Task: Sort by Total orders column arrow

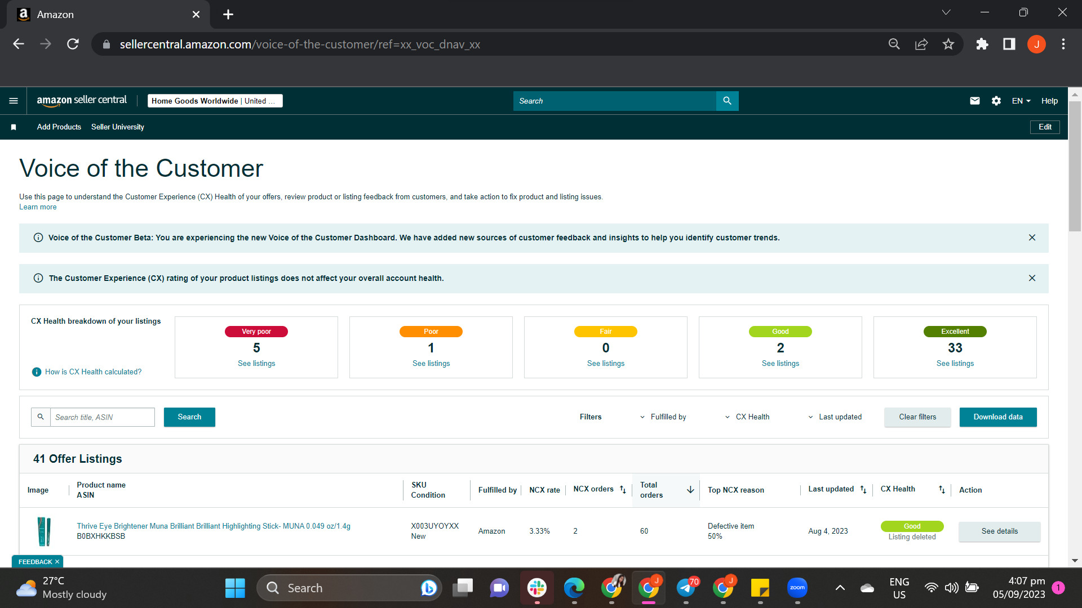Action: [x=690, y=490]
